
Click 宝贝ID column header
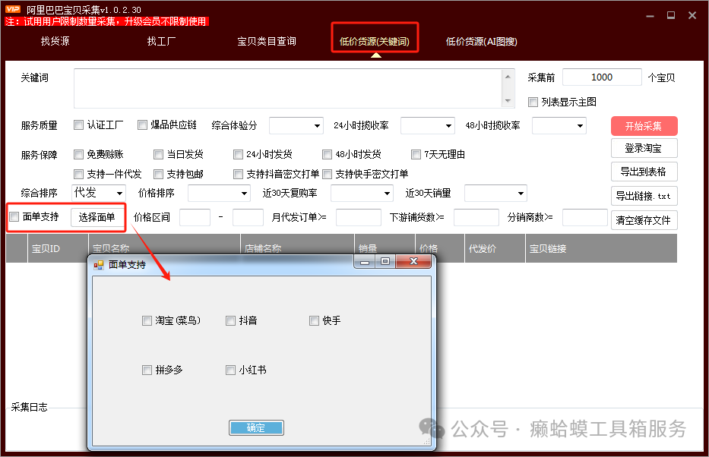(58, 248)
